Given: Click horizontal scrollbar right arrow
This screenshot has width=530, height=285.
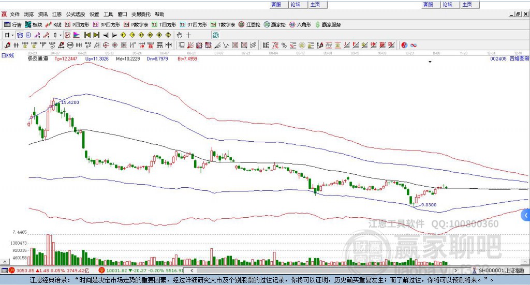Looking at the screenshot, I should pos(455,271).
